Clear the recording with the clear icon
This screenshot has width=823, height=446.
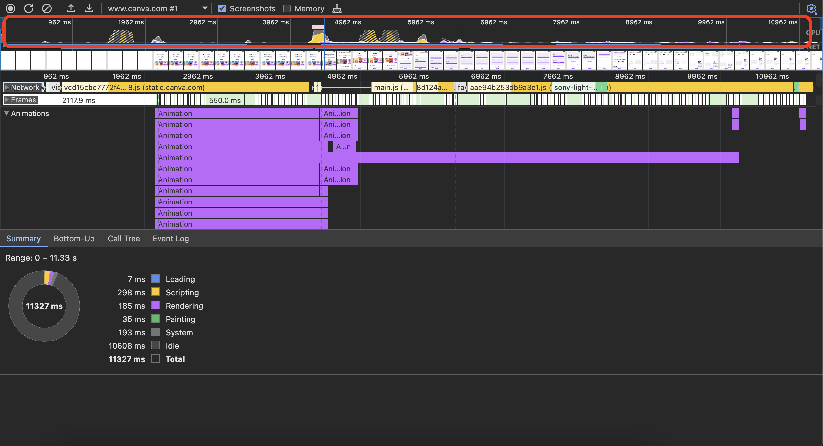[x=47, y=8]
